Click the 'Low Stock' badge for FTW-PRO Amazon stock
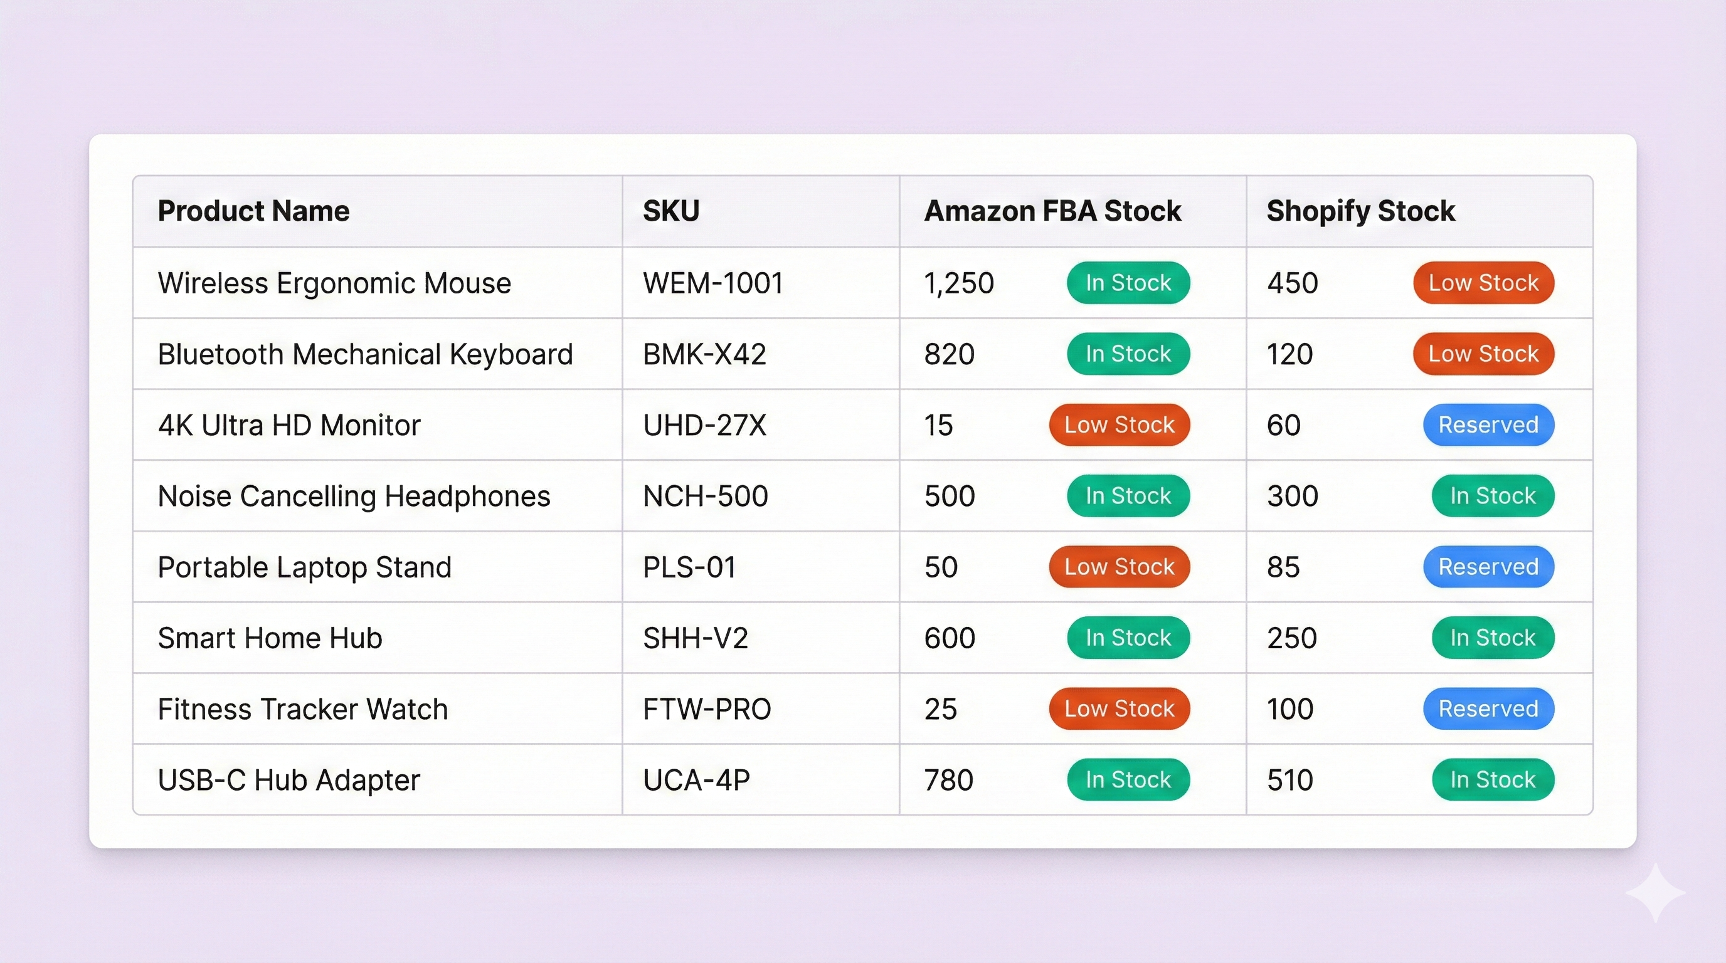This screenshot has height=963, width=1726. coord(1119,708)
